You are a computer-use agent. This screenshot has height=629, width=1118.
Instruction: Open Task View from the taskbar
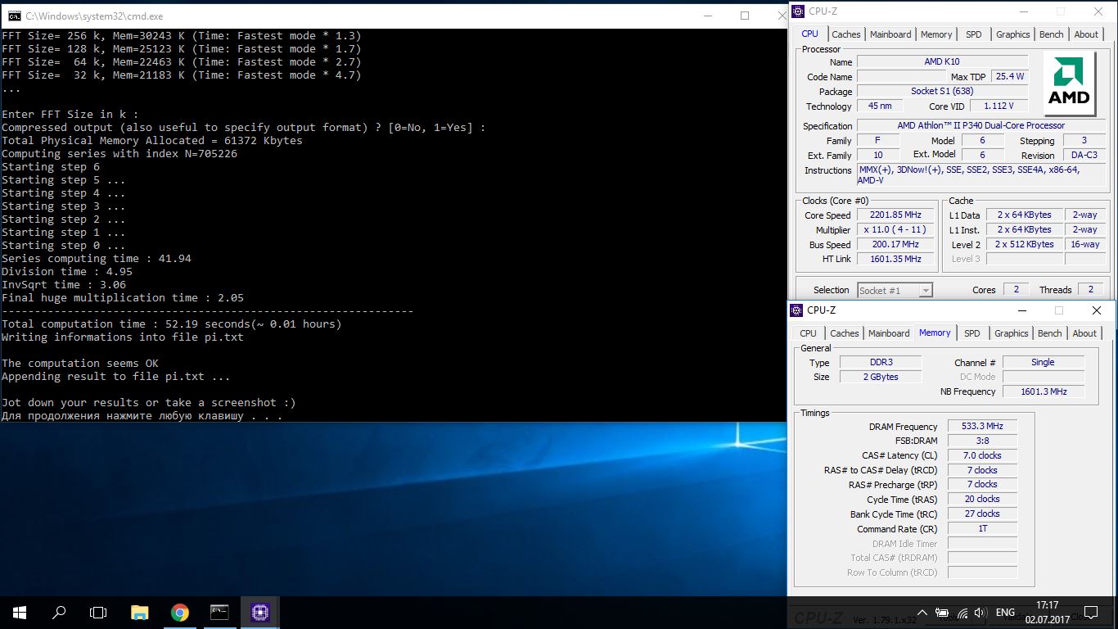[x=98, y=612]
